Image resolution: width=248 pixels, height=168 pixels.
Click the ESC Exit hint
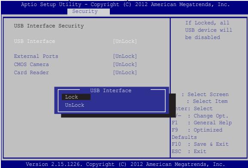click(189, 151)
